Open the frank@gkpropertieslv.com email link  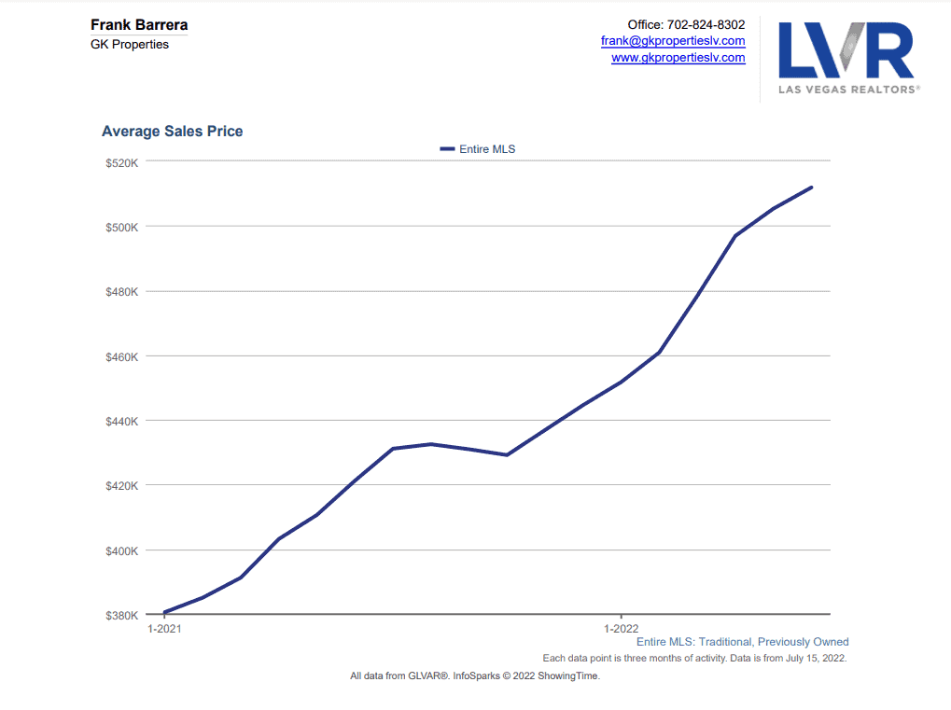point(672,40)
